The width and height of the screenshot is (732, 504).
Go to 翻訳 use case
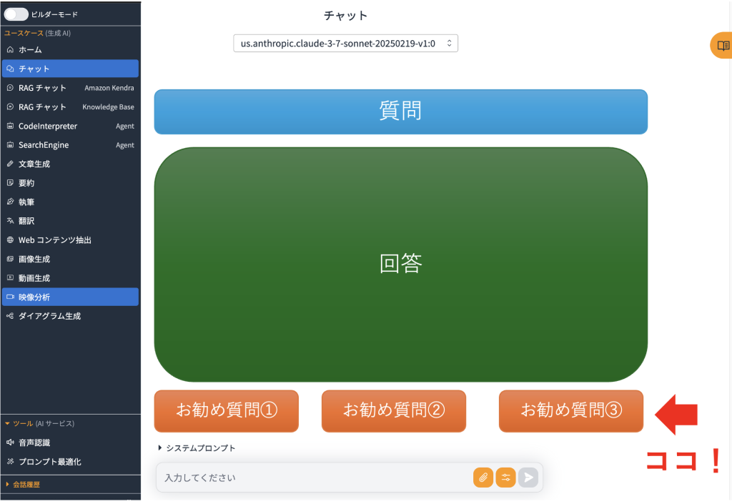point(71,221)
